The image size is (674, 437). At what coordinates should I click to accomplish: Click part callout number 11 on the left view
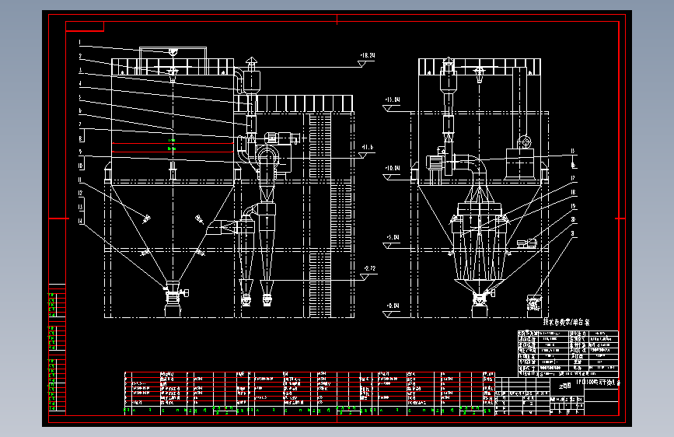[80, 180]
